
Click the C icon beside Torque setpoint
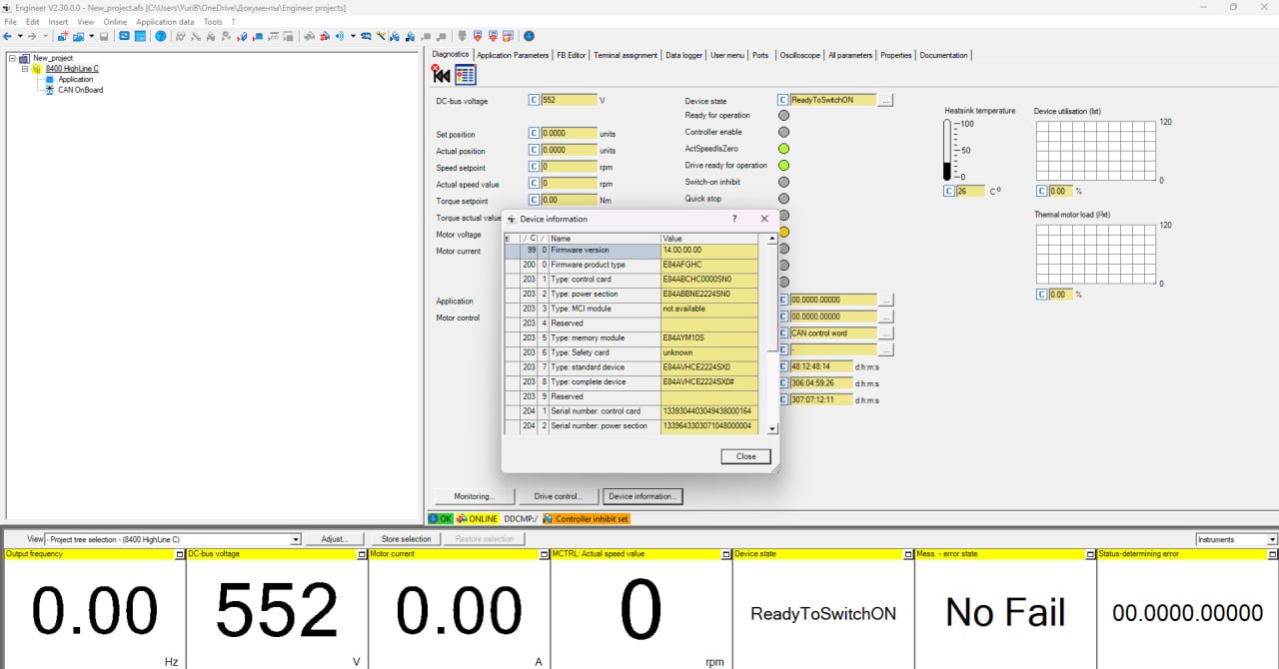534,200
